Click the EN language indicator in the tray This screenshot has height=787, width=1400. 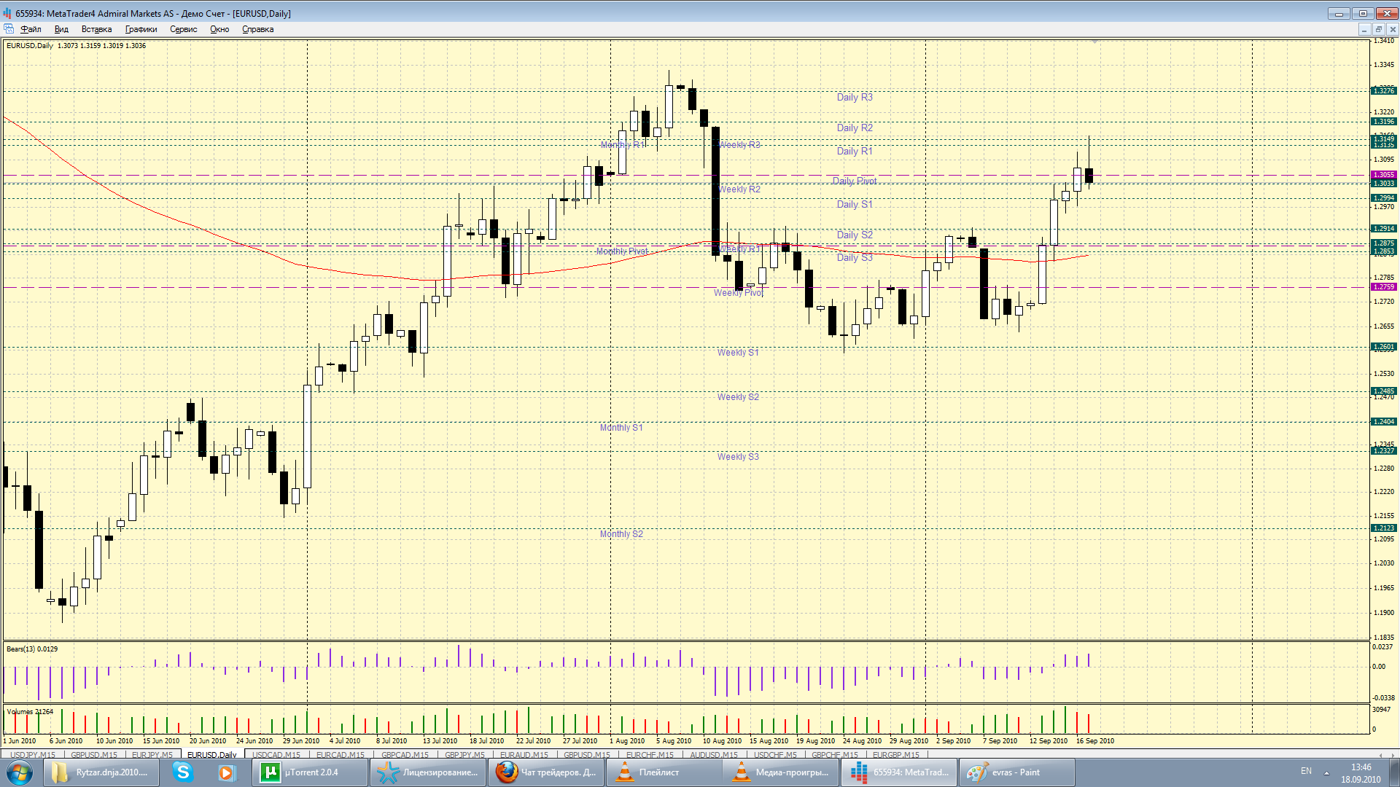click(1306, 770)
